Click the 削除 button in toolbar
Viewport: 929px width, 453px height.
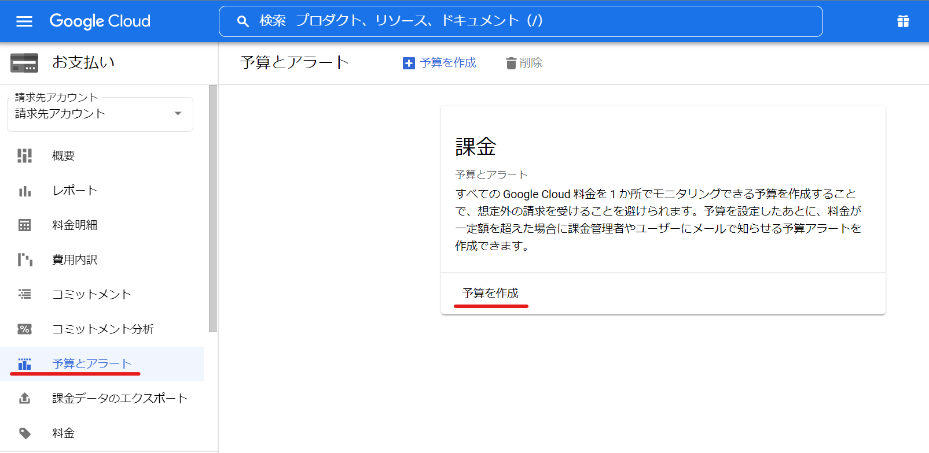pos(524,63)
